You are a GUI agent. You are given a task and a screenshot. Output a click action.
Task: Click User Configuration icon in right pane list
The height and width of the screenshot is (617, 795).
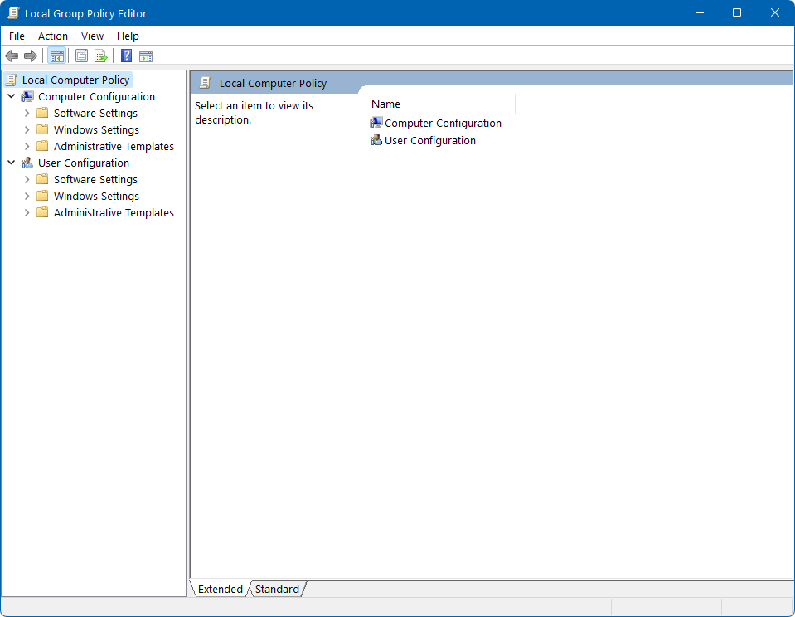click(376, 140)
